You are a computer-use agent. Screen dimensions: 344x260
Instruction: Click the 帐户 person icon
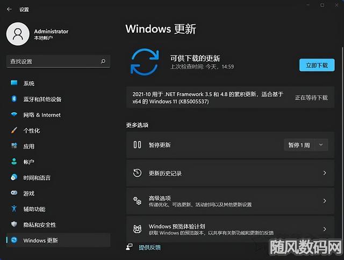click(x=14, y=161)
